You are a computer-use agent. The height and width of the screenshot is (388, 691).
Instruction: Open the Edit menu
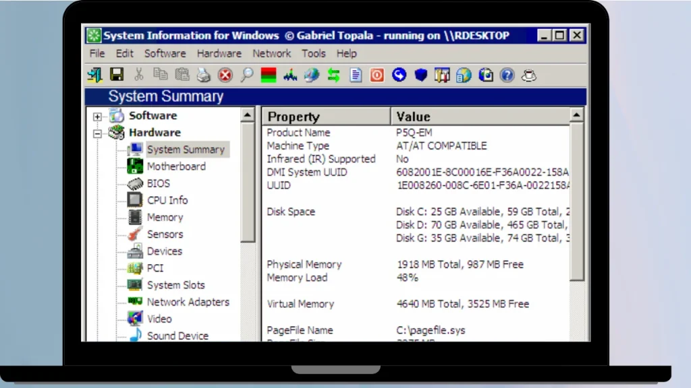point(124,54)
